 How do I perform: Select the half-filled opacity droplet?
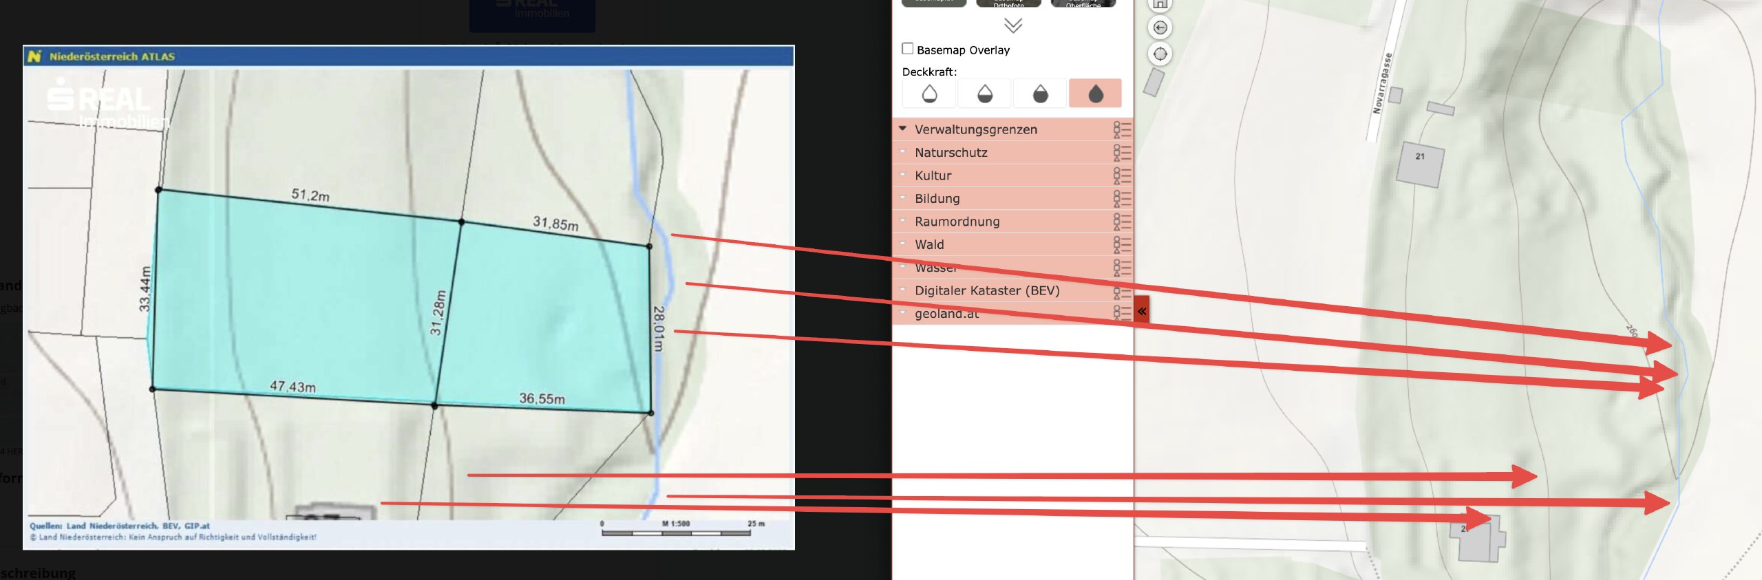pyautogui.click(x=985, y=94)
